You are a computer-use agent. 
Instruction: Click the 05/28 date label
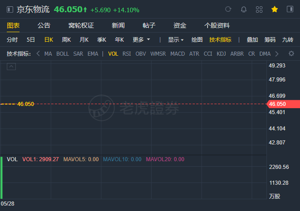tap(7, 204)
